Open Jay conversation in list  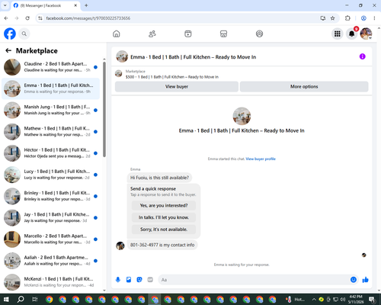coord(51,217)
